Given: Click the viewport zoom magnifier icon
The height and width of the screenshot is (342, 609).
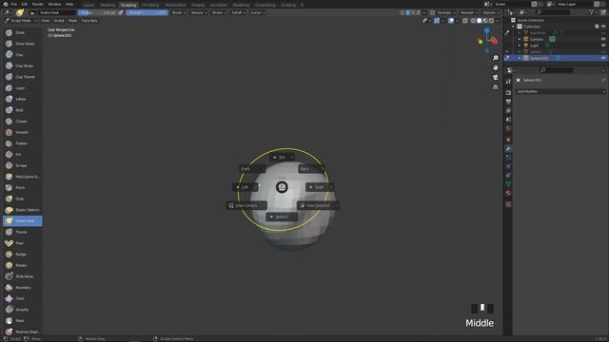Looking at the screenshot, I should (495, 58).
